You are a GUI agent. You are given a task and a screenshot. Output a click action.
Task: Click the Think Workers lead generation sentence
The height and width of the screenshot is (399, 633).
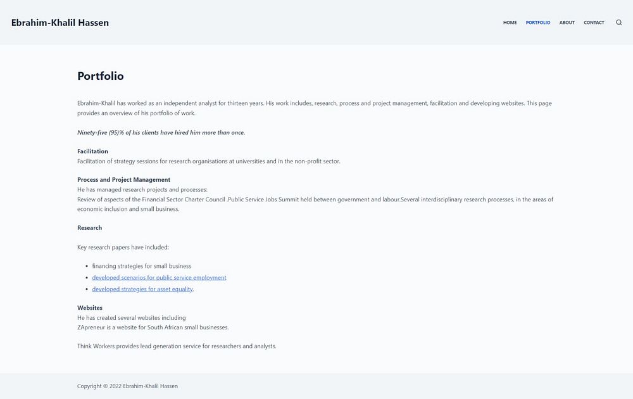point(177,346)
